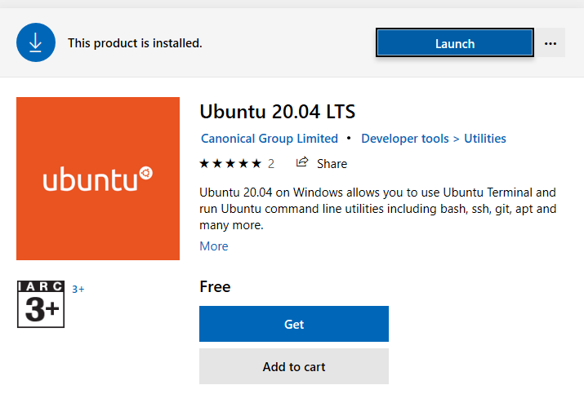Click the ratings count number 2

[271, 163]
